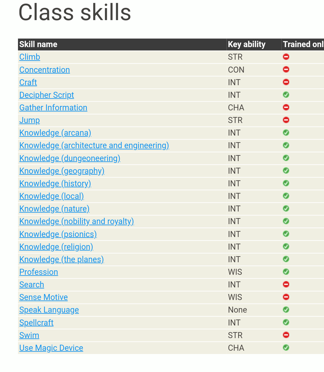Click green check icon for Speak Language
Screen dimensions: 324x372
click(x=286, y=310)
